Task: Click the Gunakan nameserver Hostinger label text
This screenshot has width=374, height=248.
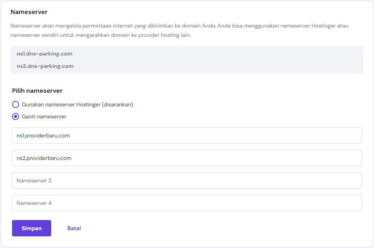Action: pos(78,104)
